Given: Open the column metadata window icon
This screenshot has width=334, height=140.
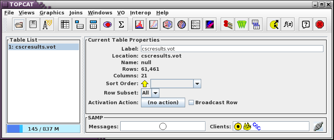Looking at the screenshot, I should coord(93,24).
